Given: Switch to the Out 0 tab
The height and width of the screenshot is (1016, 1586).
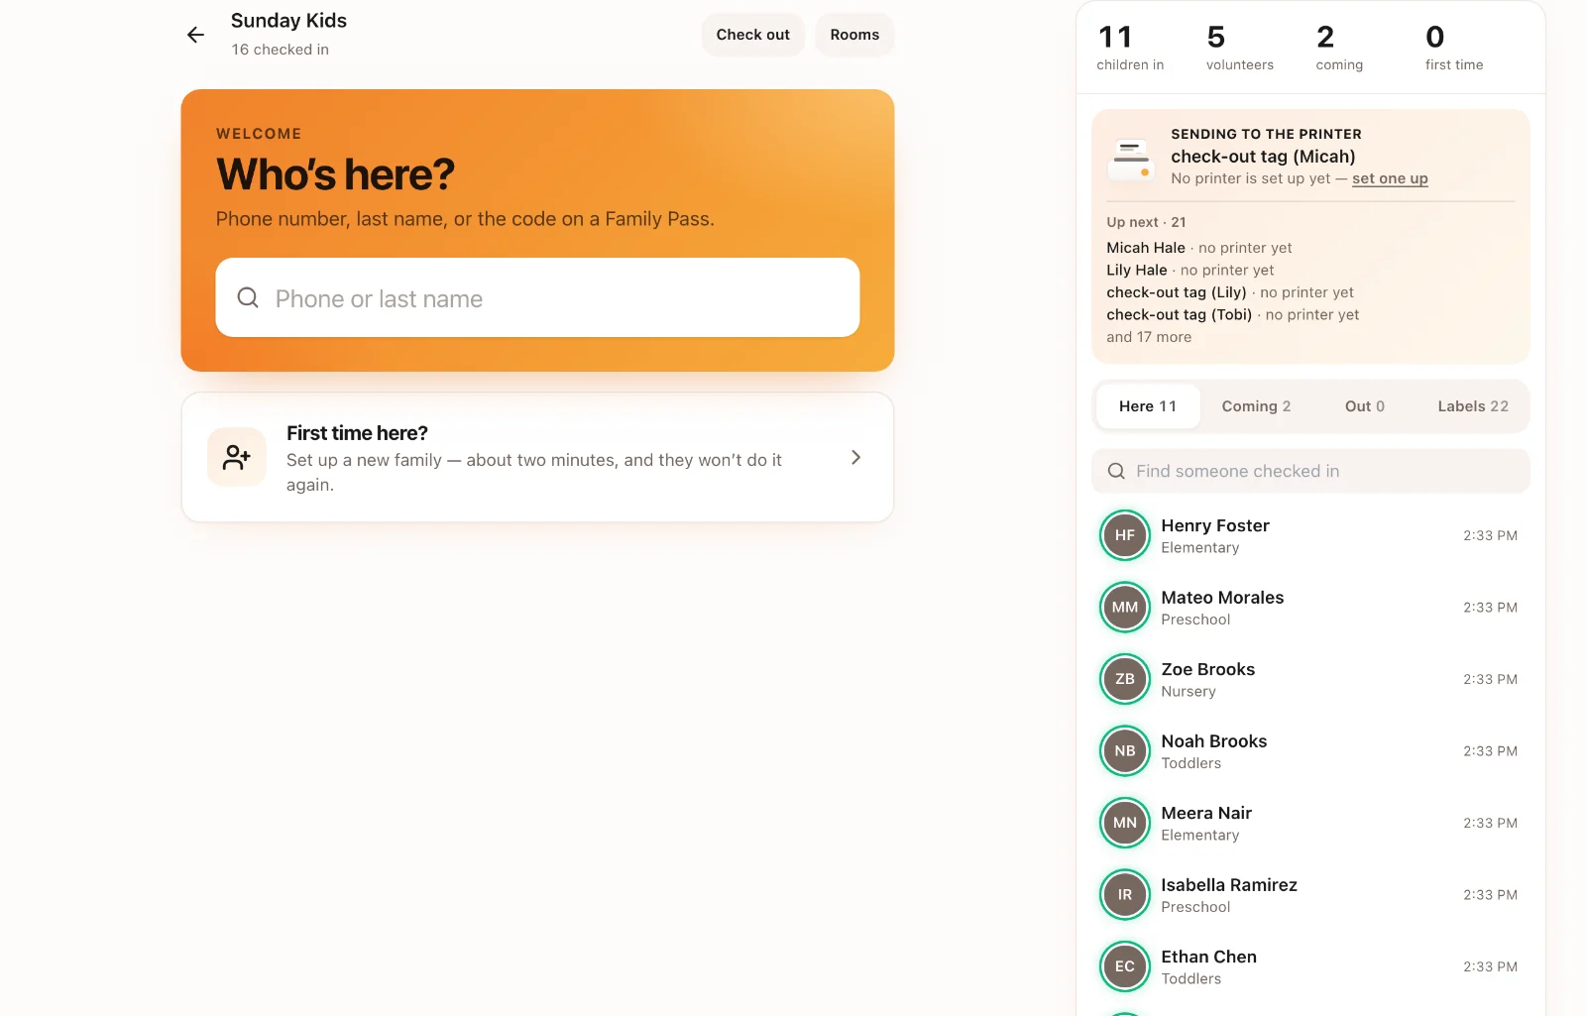Looking at the screenshot, I should pyautogui.click(x=1365, y=406).
